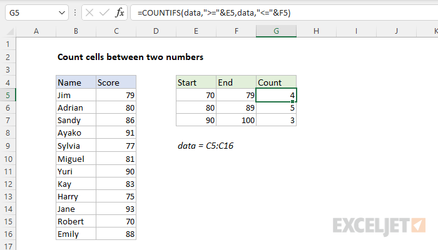This screenshot has height=250, width=438.
Task: Select row 16 header
Action: [x=8, y=234]
